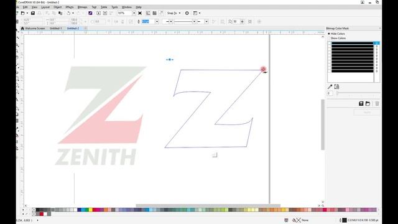Click the Paste clipboard icon in the toolbar
398x224 pixels.
click(60, 13)
